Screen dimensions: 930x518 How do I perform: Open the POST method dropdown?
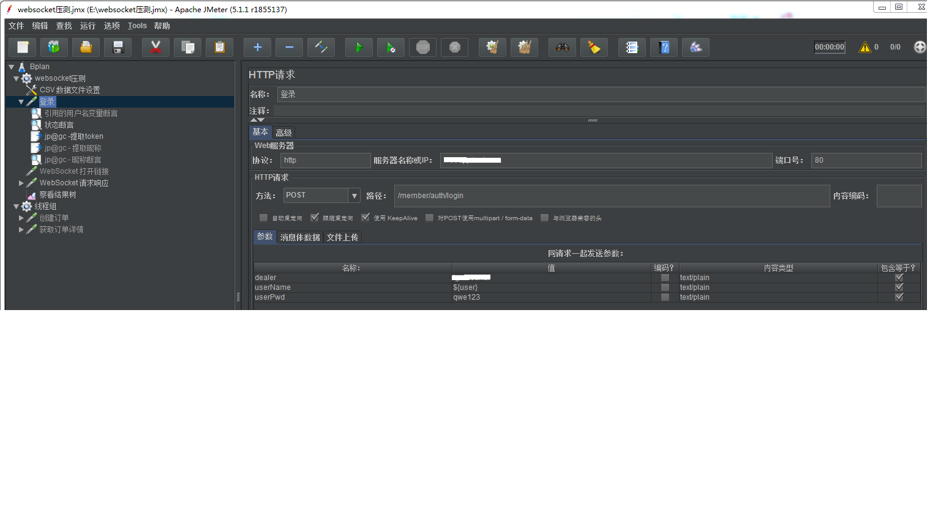coord(354,196)
